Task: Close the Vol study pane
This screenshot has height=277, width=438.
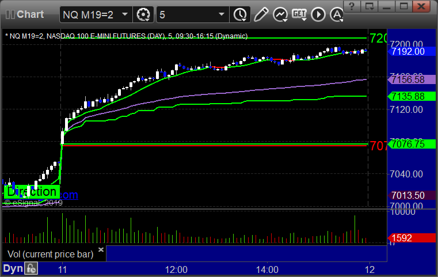Action: click(x=101, y=249)
